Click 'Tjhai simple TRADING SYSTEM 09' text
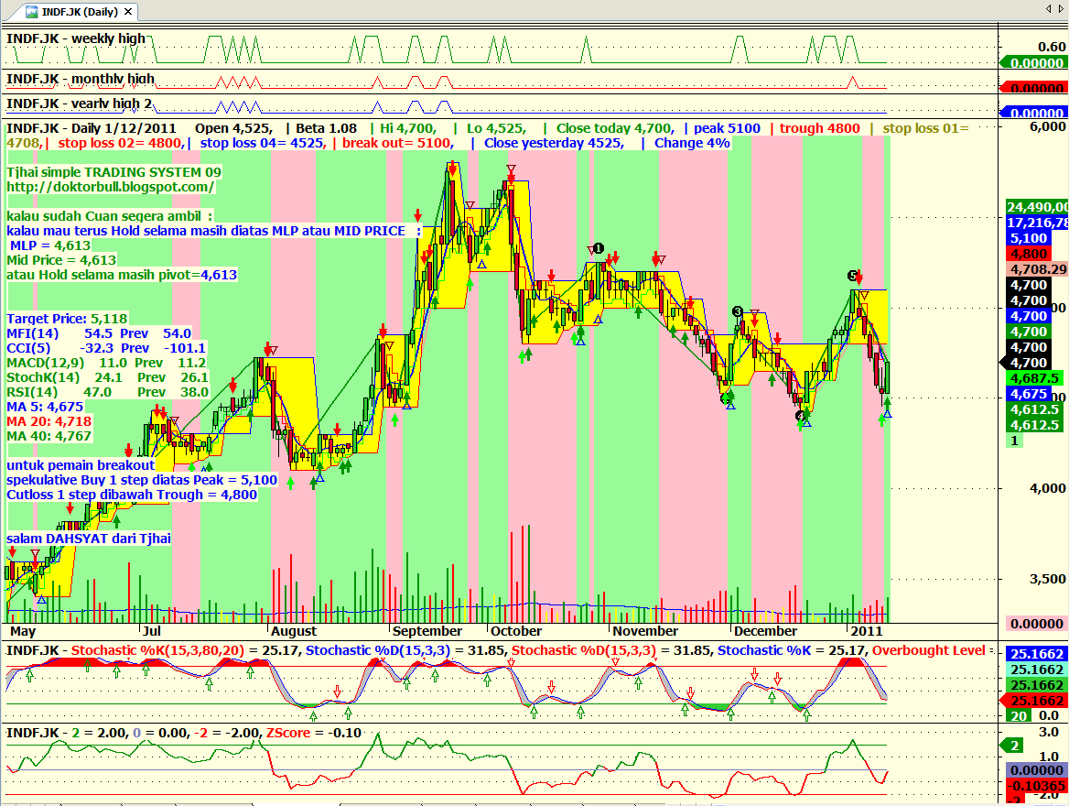Image resolution: width=1069 pixels, height=806 pixels. click(x=113, y=173)
